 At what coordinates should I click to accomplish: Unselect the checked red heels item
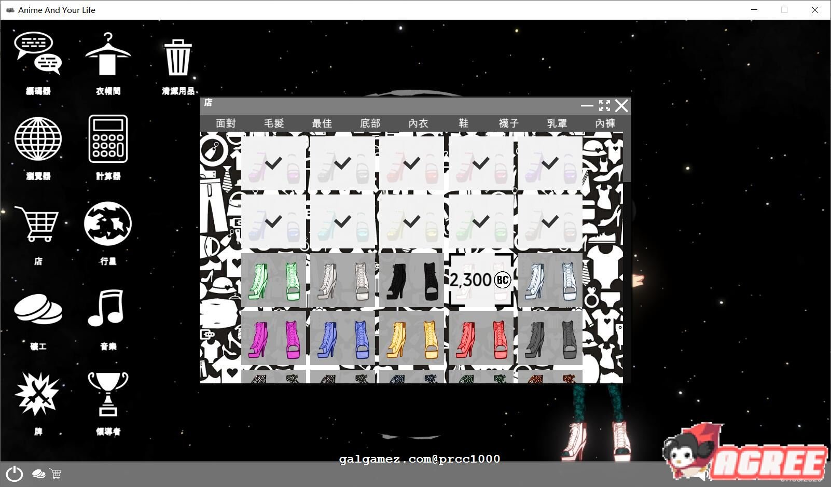412,163
